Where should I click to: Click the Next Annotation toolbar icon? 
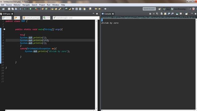click(x=84, y=9)
